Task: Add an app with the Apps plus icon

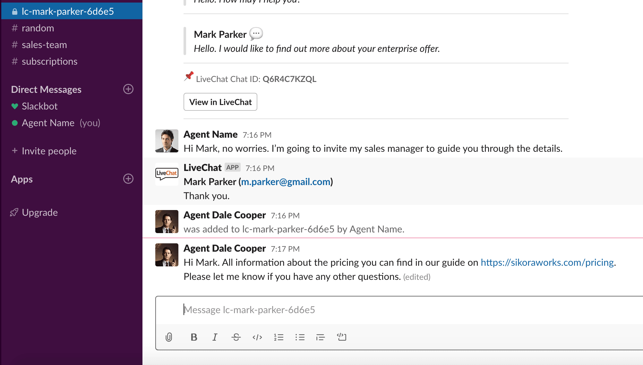Action: point(128,179)
